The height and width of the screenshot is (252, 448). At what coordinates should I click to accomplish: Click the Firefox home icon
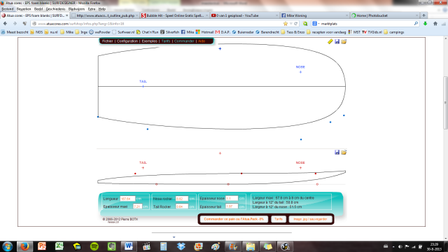click(x=435, y=24)
